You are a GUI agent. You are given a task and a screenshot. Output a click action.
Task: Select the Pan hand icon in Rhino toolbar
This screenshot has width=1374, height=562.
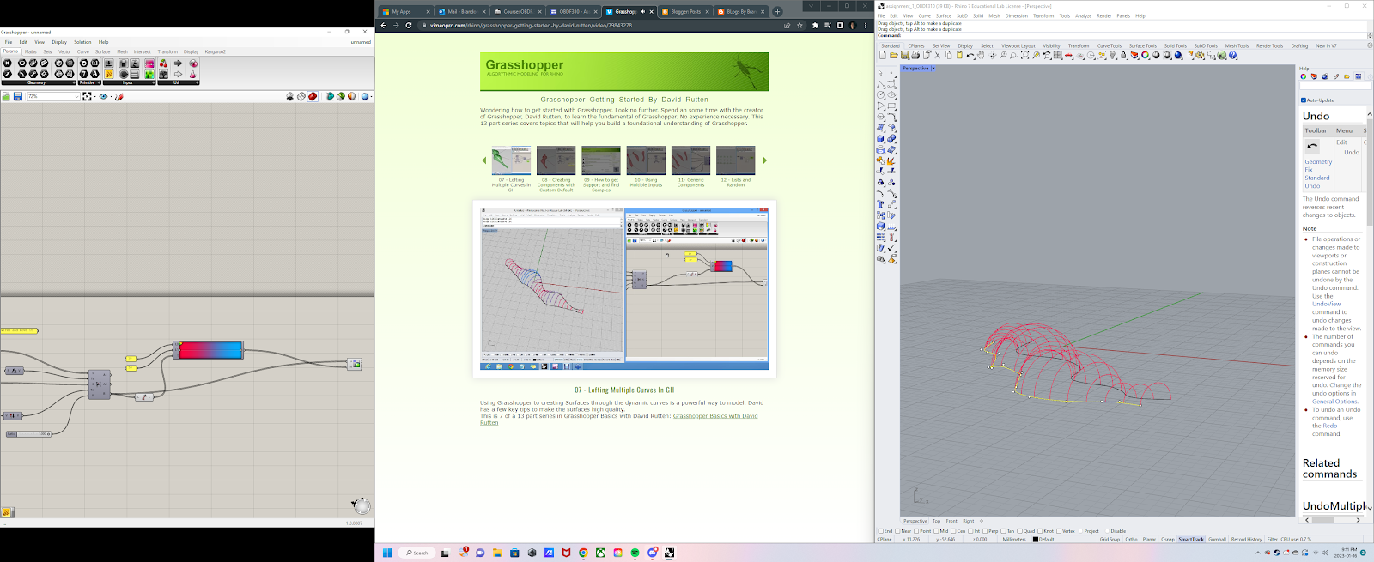(x=982, y=55)
